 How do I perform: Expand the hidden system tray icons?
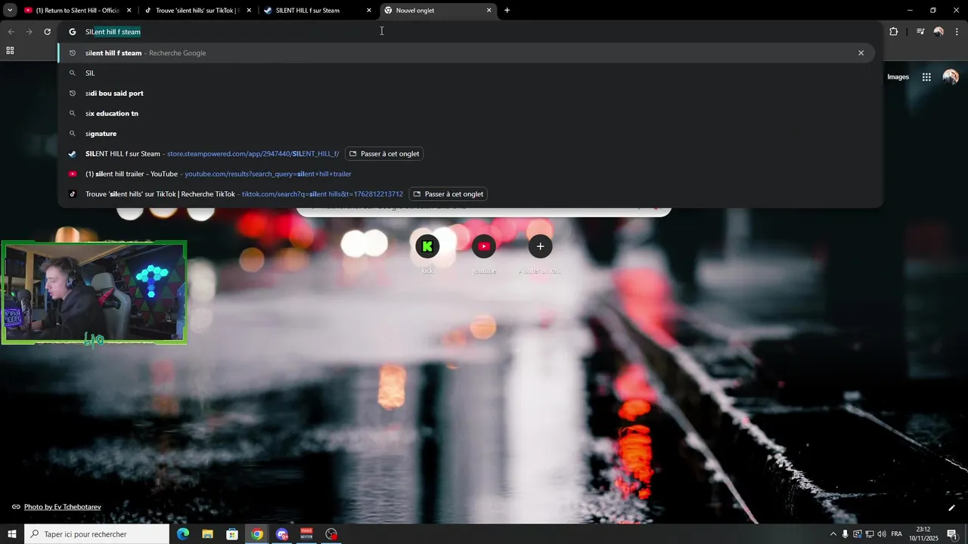[833, 534]
